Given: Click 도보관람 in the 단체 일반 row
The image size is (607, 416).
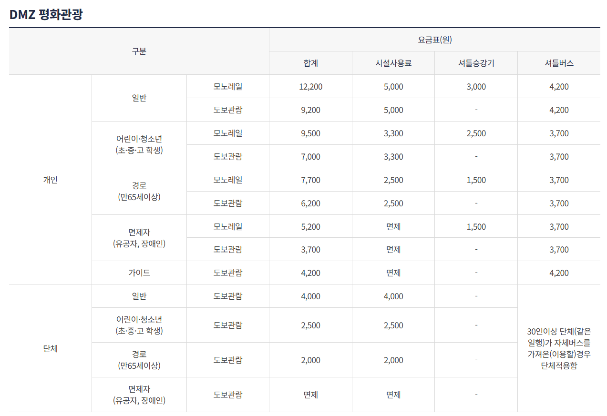Looking at the screenshot, I should pyautogui.click(x=228, y=296).
